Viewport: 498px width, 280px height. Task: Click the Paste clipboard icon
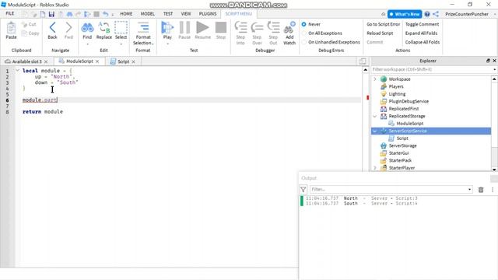[11, 28]
